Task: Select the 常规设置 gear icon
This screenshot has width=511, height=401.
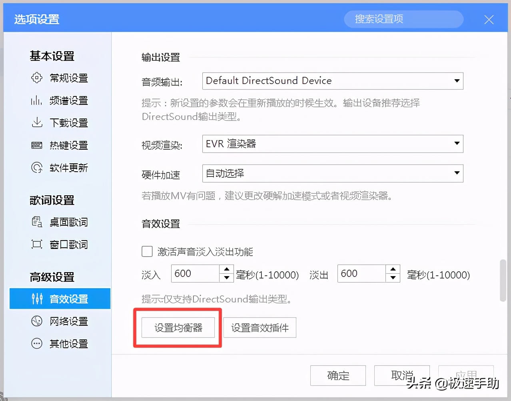Action: coord(36,78)
